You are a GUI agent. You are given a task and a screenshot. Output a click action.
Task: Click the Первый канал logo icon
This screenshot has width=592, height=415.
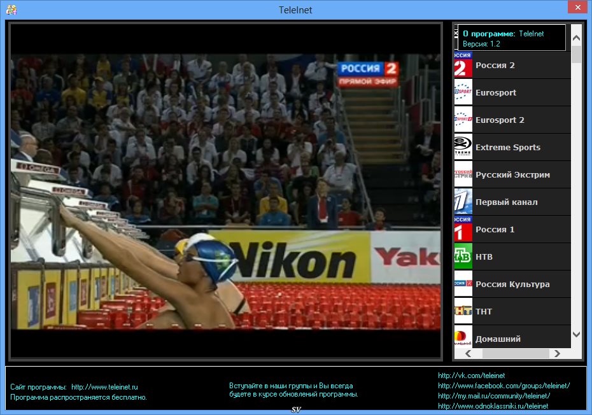(463, 202)
